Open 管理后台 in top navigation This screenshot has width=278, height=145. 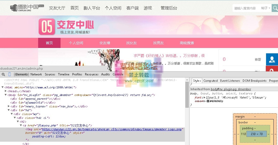(x=169, y=8)
